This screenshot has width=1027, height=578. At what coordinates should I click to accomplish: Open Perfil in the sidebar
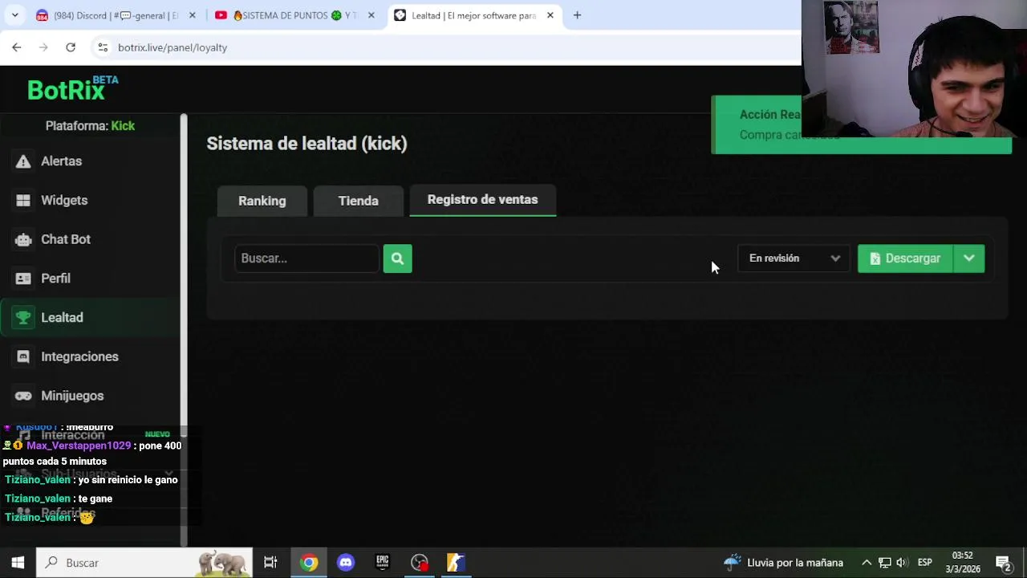point(55,279)
